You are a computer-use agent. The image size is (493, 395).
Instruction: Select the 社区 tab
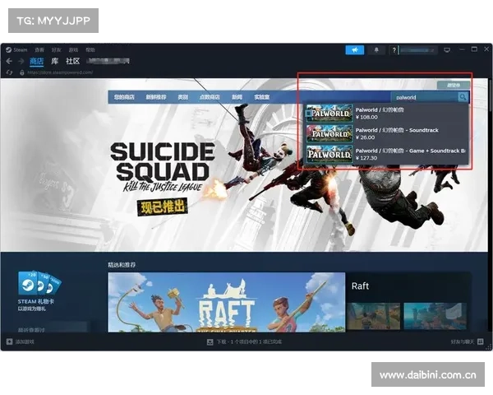(73, 61)
